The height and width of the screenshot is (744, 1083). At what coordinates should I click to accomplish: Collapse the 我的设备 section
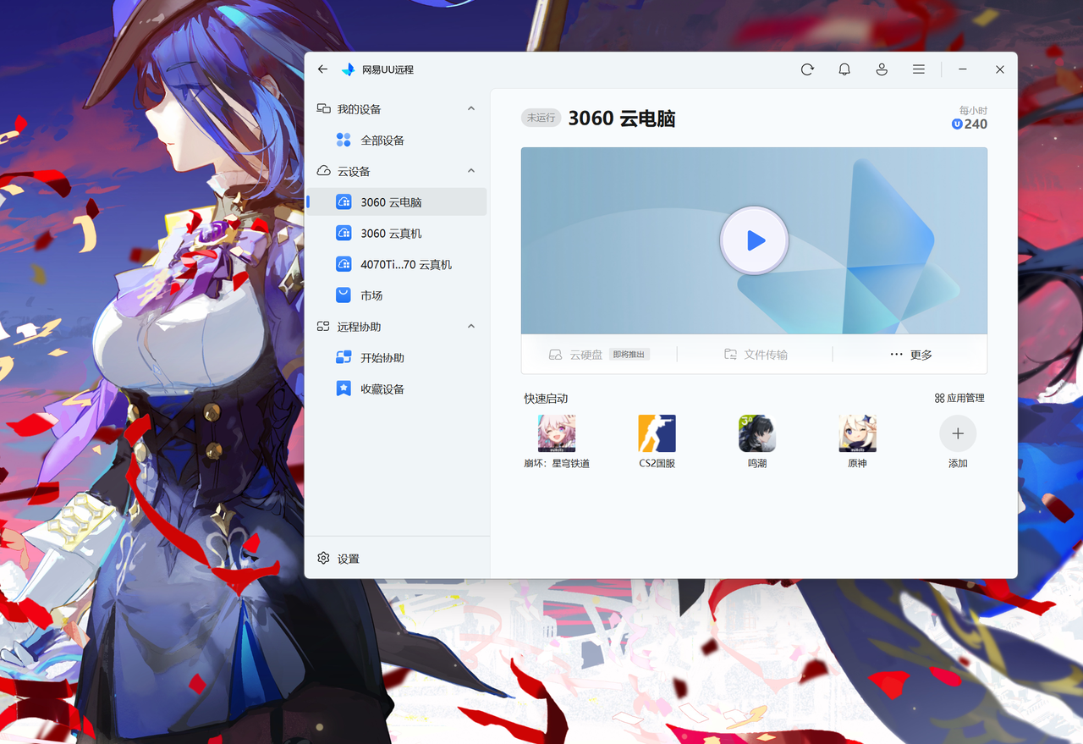[x=471, y=108]
